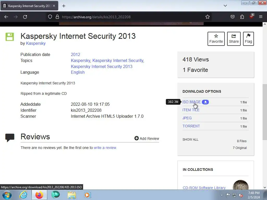267x200 pixels.
Task: Click the Flag button
Action: [248, 39]
